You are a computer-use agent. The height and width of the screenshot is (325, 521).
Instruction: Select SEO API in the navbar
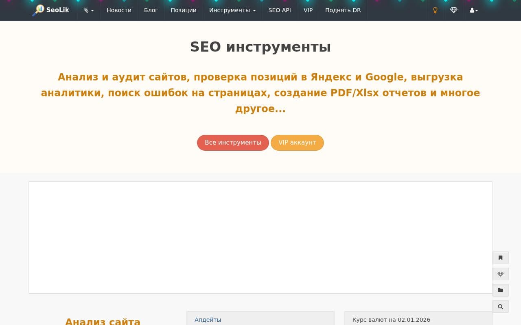tap(280, 10)
